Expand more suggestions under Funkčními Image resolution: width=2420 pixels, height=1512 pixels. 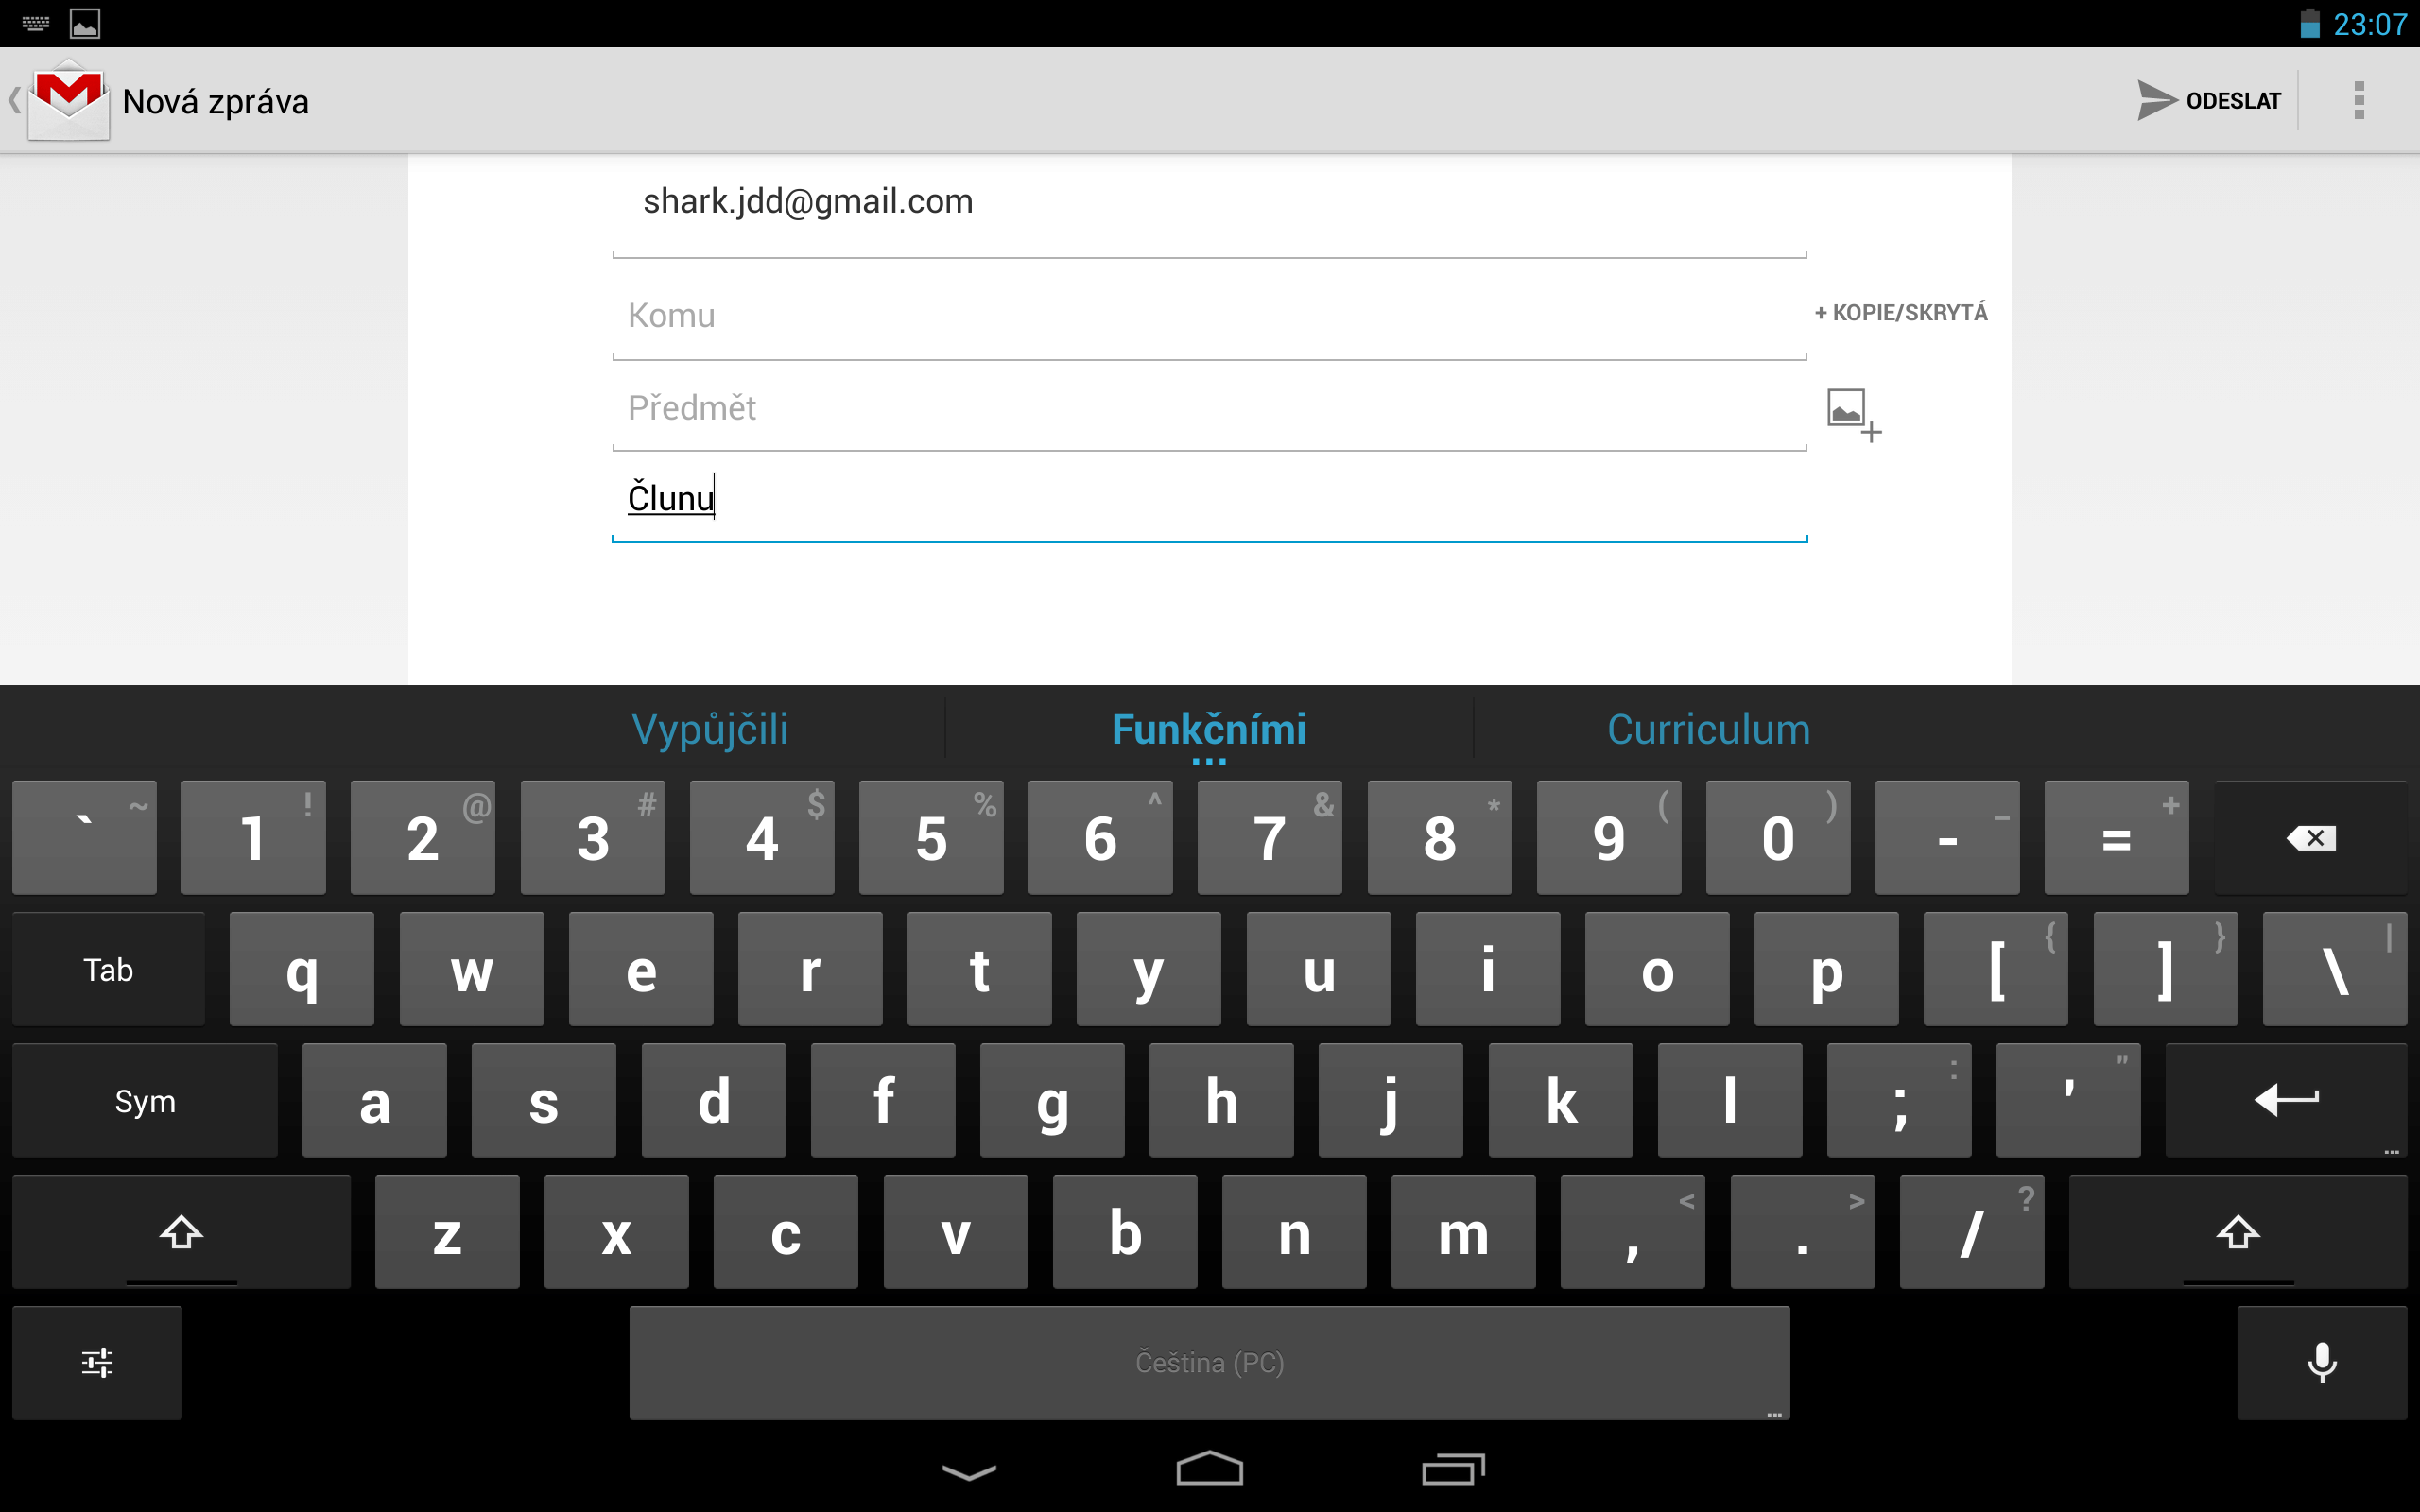pyautogui.click(x=1209, y=762)
